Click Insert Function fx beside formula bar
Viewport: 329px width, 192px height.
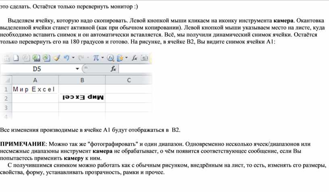click(113, 69)
